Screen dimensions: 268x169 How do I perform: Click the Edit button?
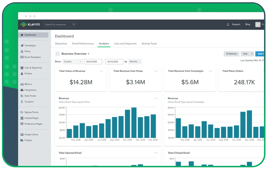[245, 54]
